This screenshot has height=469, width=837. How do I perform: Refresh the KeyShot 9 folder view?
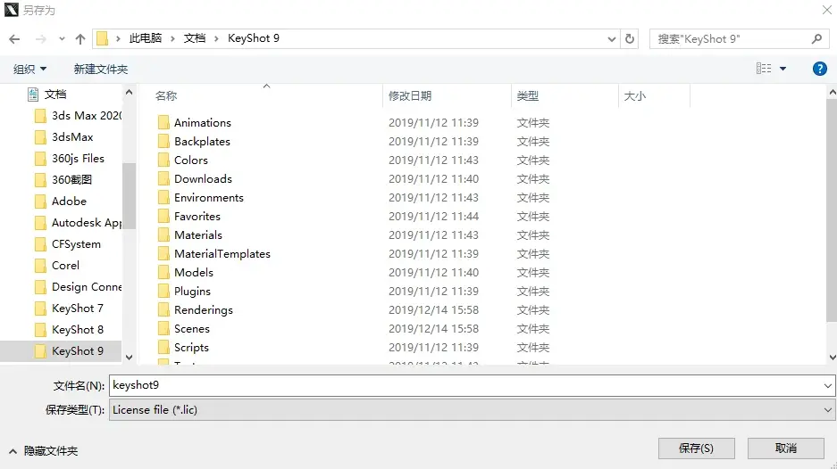click(630, 39)
